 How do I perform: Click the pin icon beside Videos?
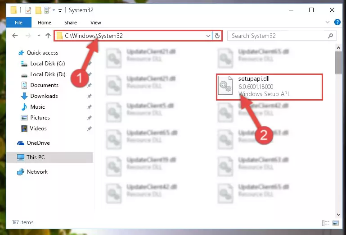[x=89, y=129]
